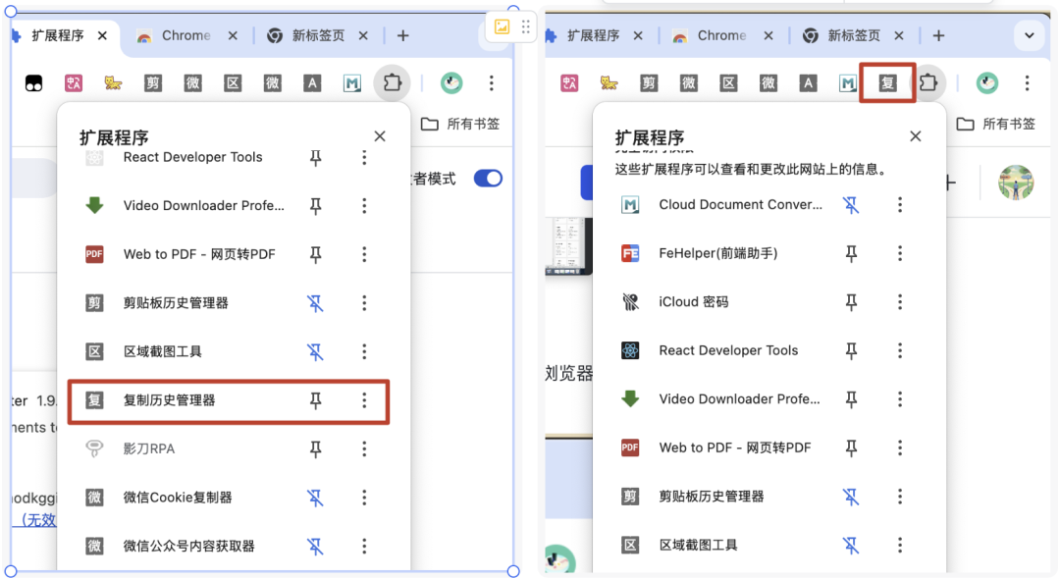Unpin 微信Cookie复制器 from the toolbar
Image resolution: width=1060 pixels, height=579 pixels.
[x=315, y=498]
